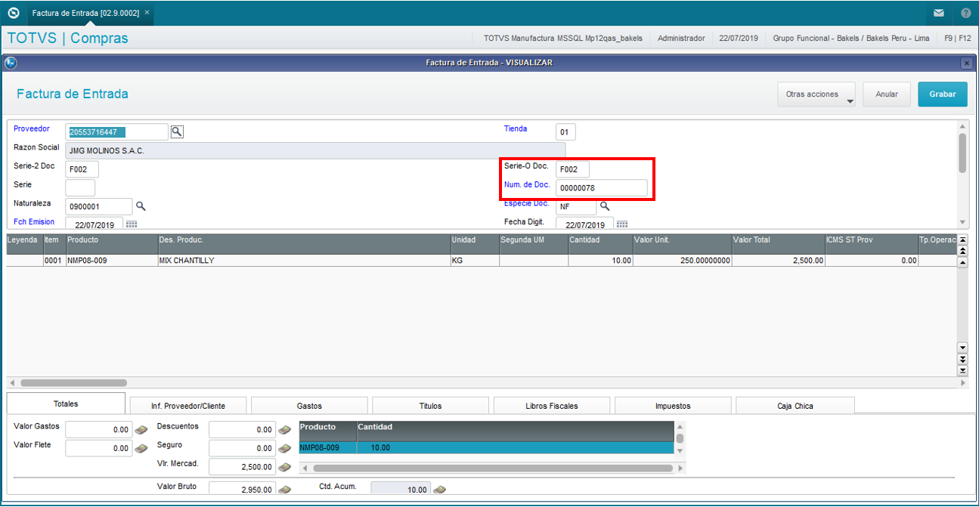This screenshot has width=979, height=507.
Task: Click the Valor Gastos input field
Action: click(x=99, y=429)
